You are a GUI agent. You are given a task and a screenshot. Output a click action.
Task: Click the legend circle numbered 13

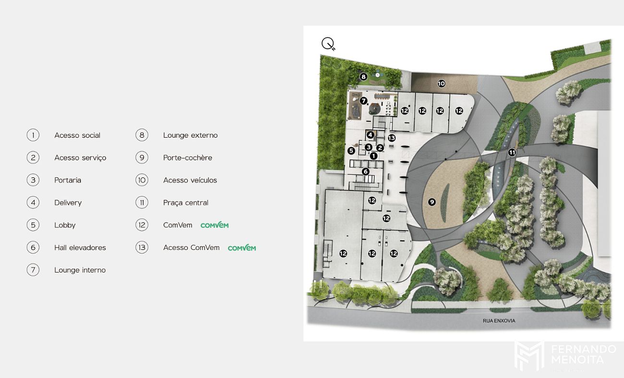142,248
